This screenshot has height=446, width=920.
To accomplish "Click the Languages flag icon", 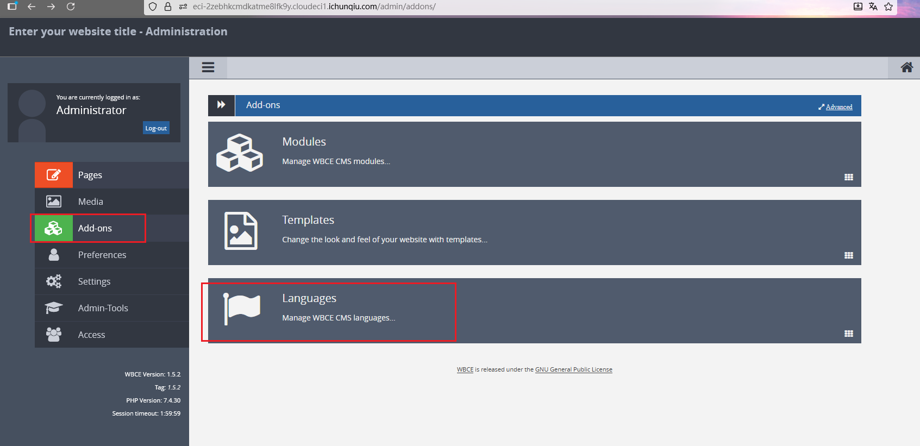I will coord(242,309).
